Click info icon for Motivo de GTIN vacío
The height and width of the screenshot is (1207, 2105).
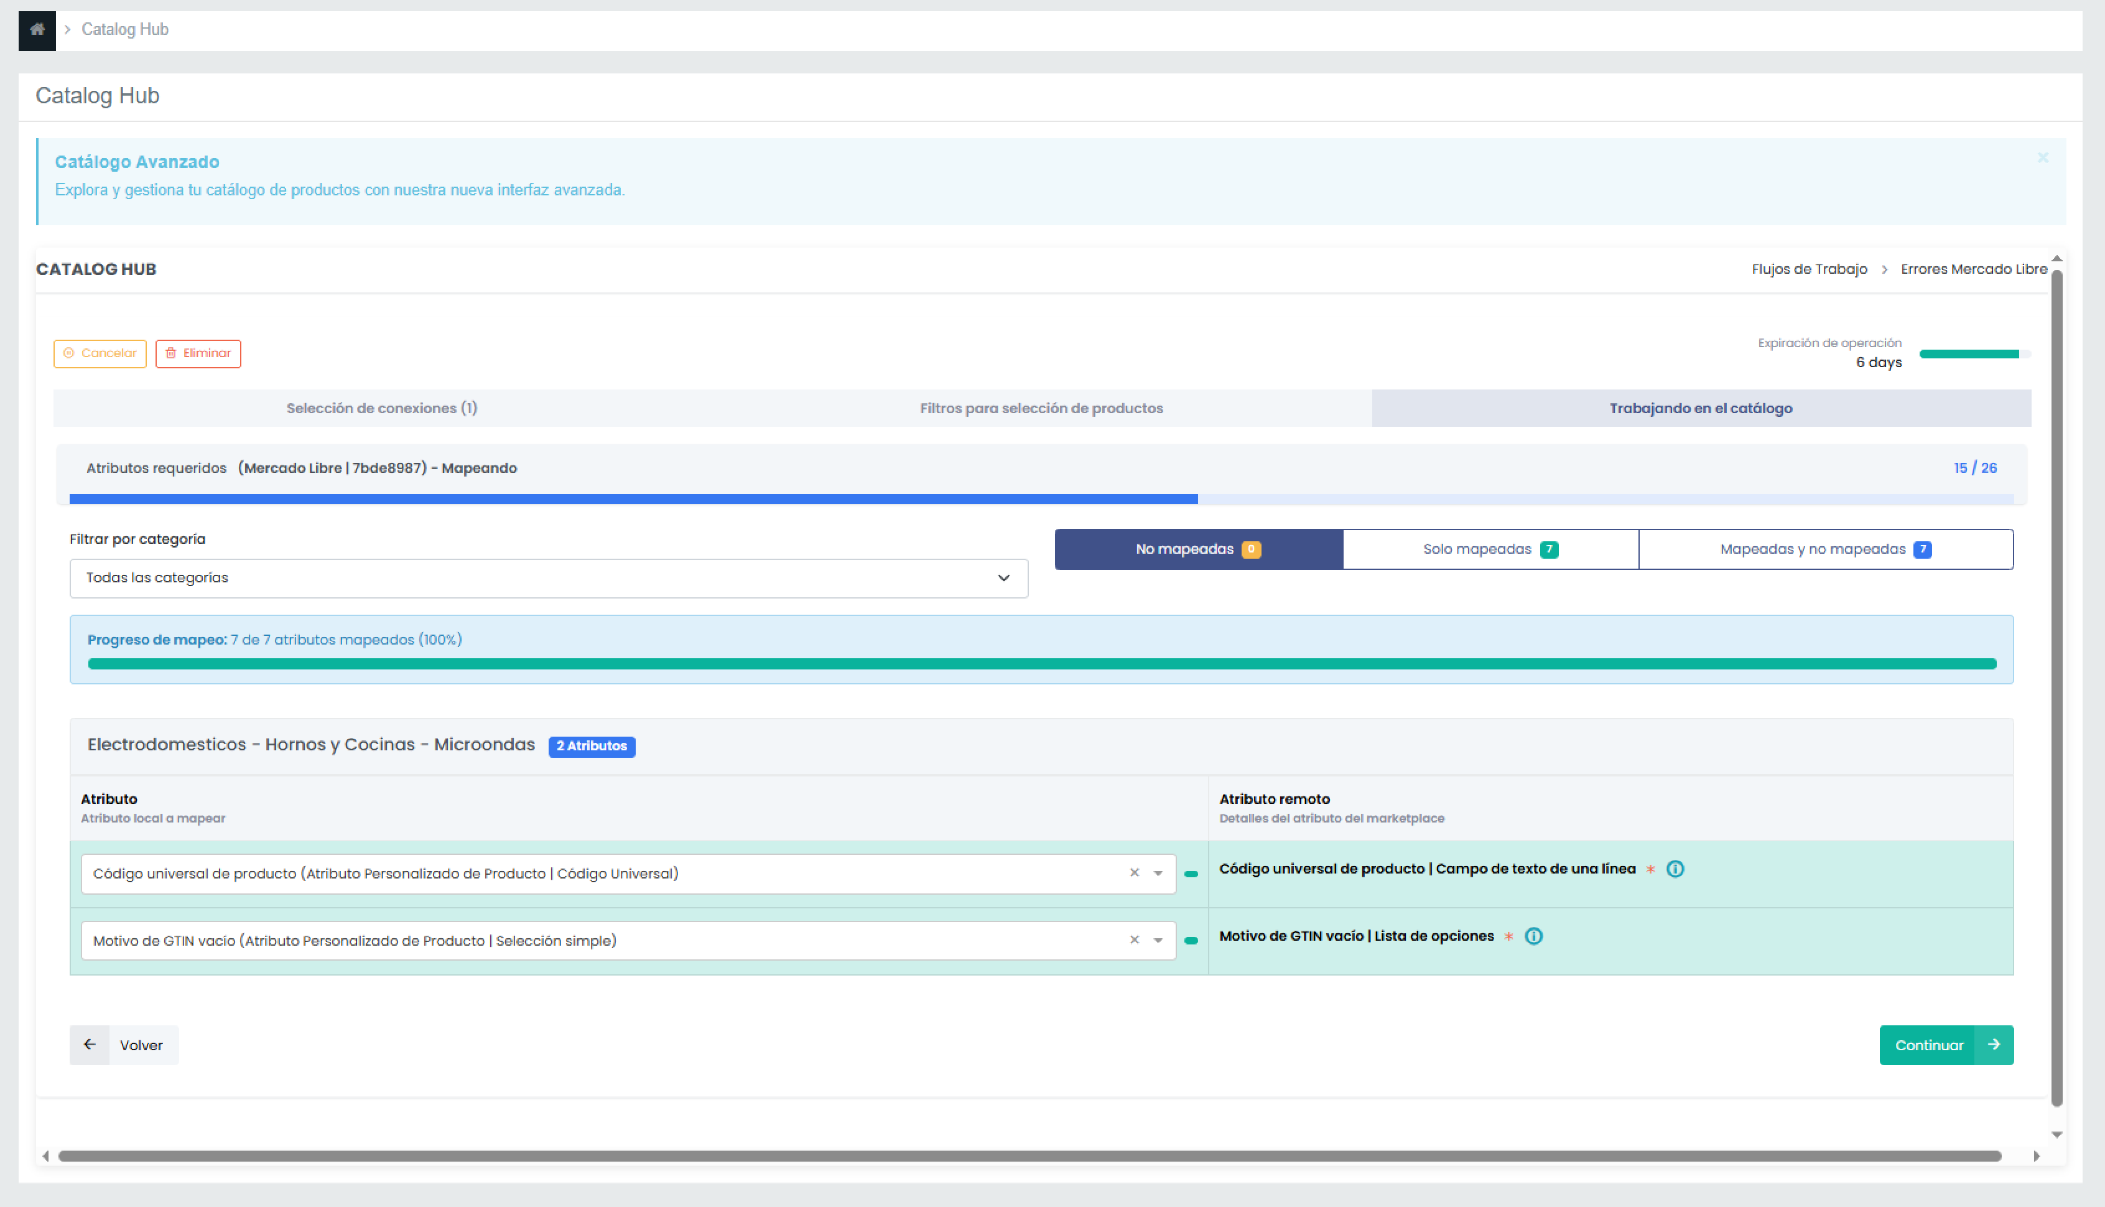click(x=1534, y=936)
